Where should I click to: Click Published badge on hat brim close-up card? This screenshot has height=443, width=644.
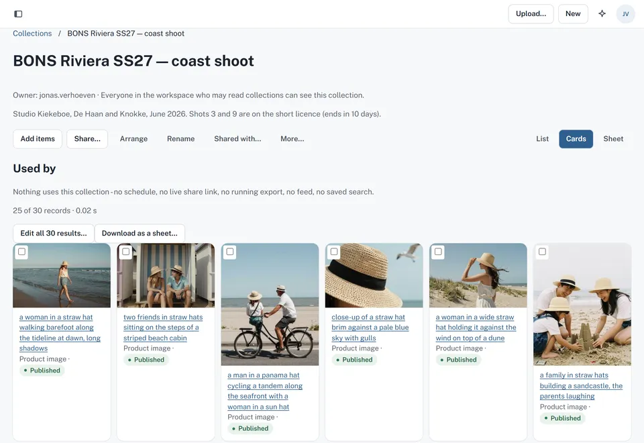click(354, 360)
